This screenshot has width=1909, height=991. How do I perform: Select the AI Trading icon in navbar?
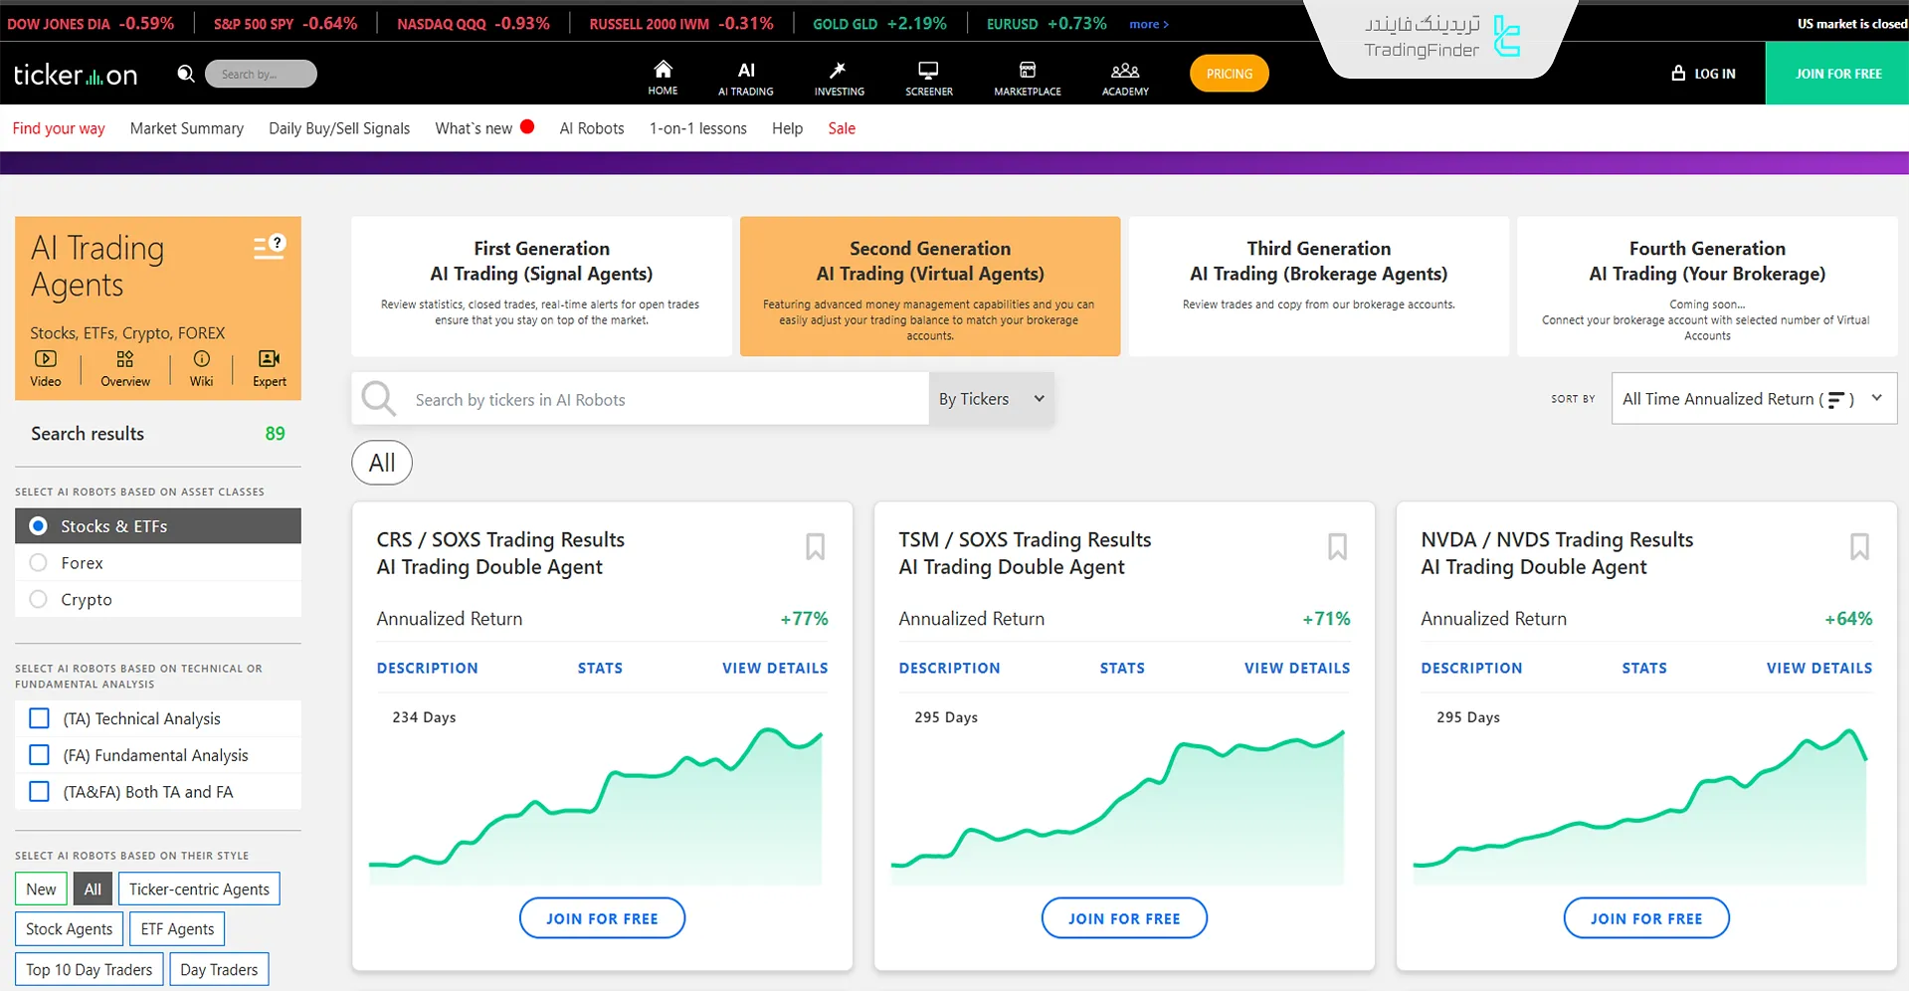(745, 74)
